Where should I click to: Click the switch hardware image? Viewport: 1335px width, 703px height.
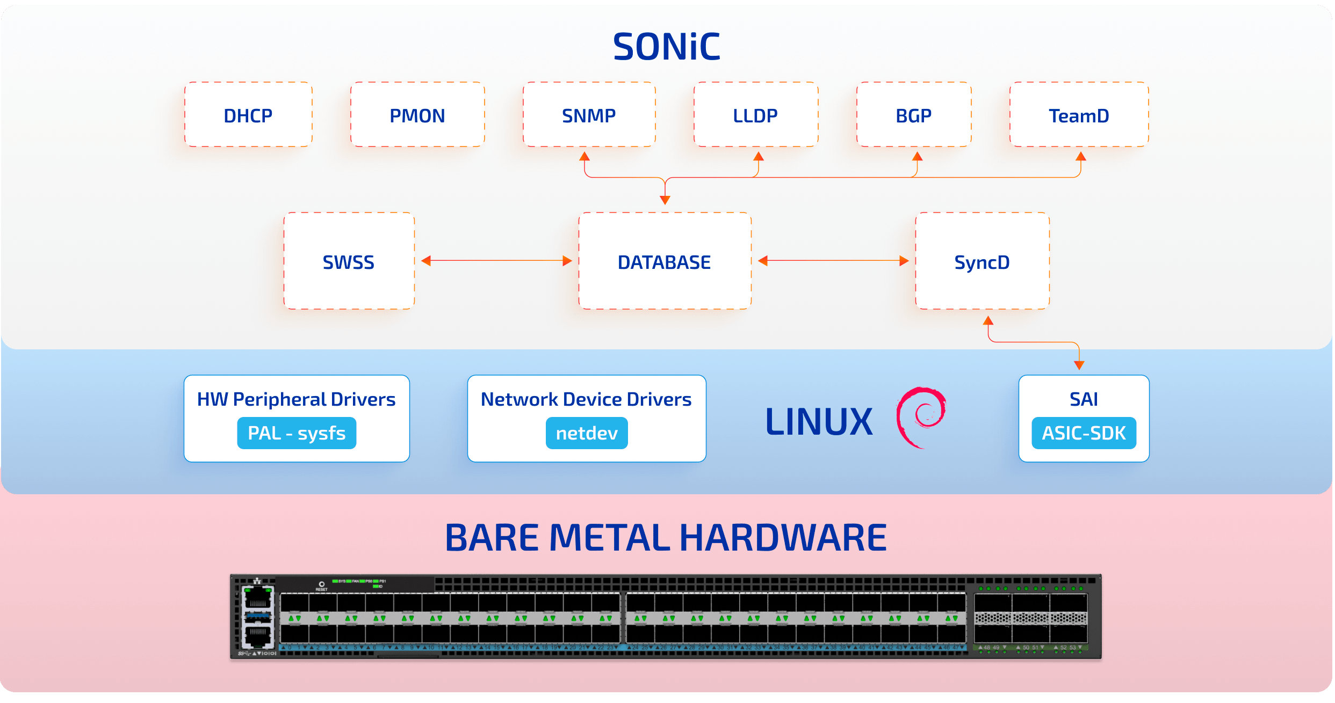point(666,617)
